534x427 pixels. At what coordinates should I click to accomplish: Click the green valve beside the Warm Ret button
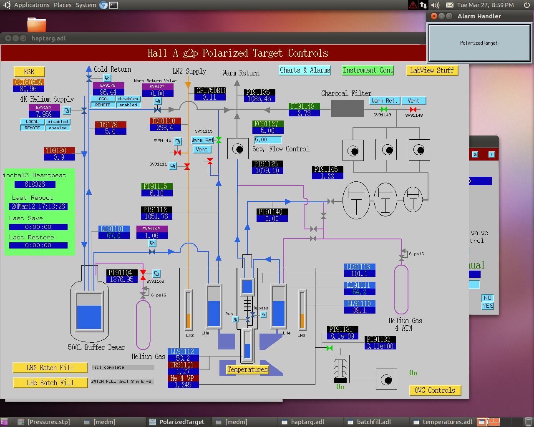tap(218, 140)
